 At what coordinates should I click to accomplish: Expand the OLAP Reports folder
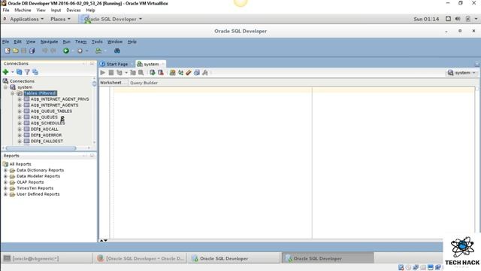5,182
